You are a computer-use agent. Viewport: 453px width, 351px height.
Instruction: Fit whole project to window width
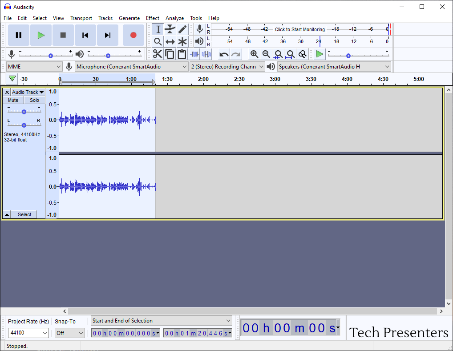[x=290, y=54]
